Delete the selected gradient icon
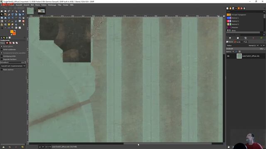 [x=253, y=38]
